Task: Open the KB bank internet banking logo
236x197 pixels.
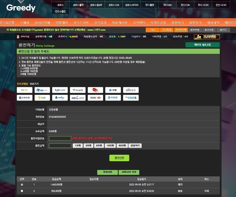Action: point(25,90)
